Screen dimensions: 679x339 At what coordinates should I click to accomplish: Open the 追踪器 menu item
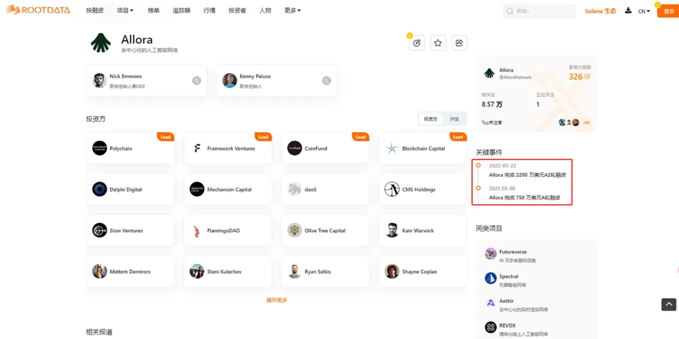tap(181, 10)
